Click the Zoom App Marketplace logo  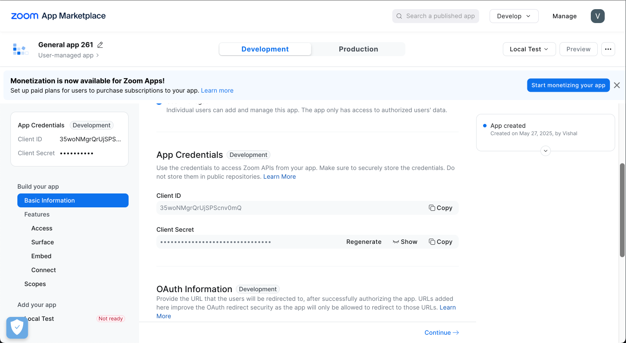(58, 16)
